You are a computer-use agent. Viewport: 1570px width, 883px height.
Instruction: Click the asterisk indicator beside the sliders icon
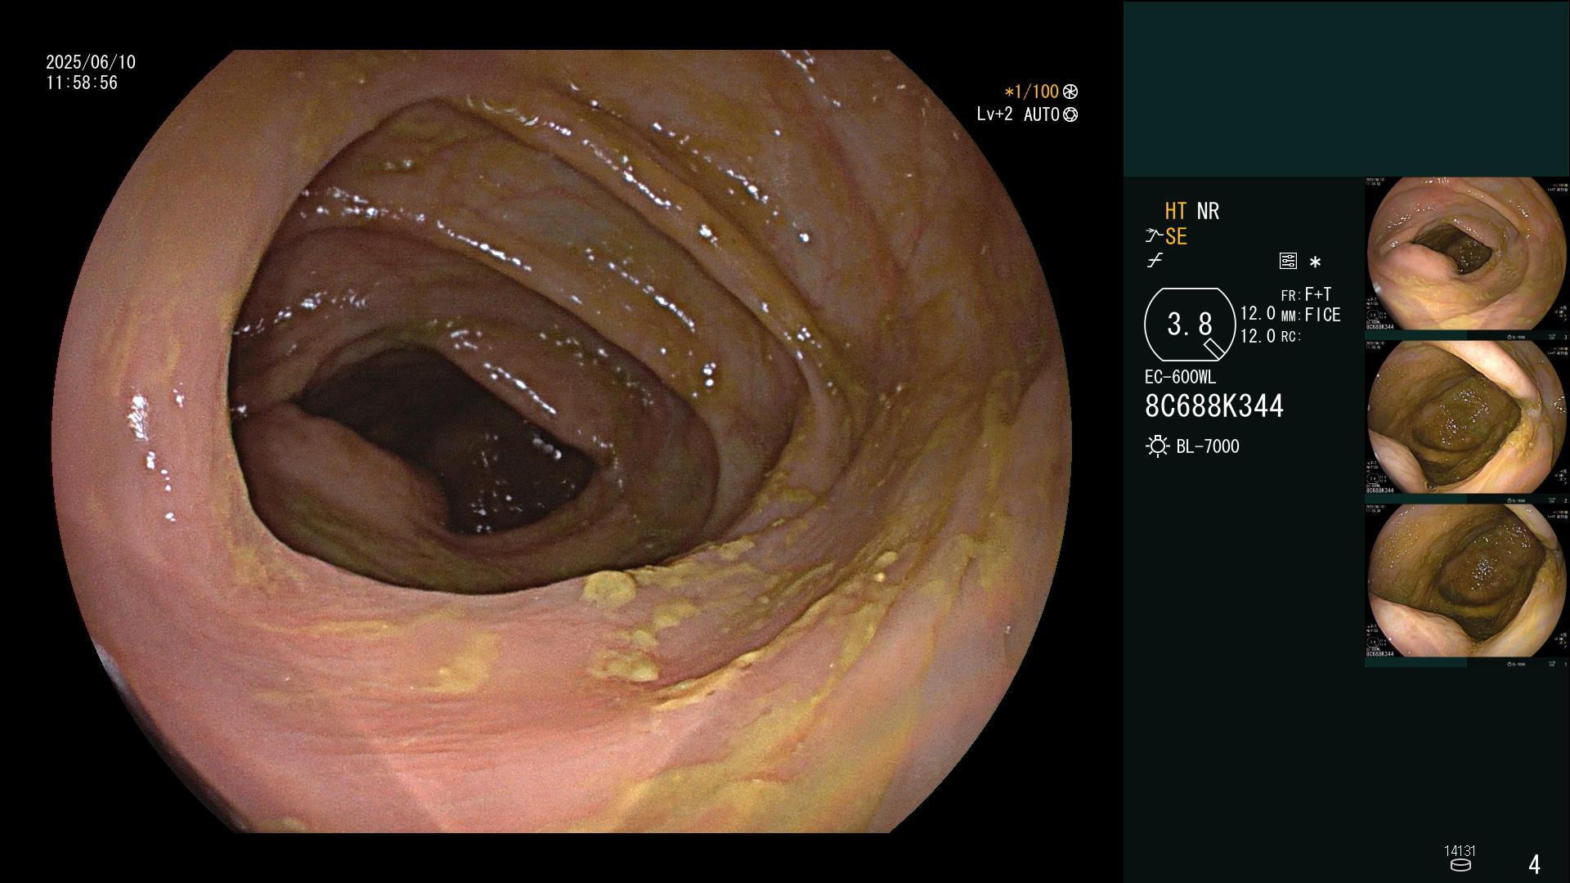(x=1315, y=262)
